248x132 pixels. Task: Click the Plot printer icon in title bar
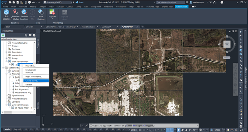point(29,2)
